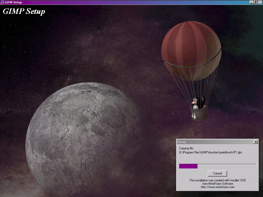Click the http://www.mindvision.com URL text

[x=218, y=187]
